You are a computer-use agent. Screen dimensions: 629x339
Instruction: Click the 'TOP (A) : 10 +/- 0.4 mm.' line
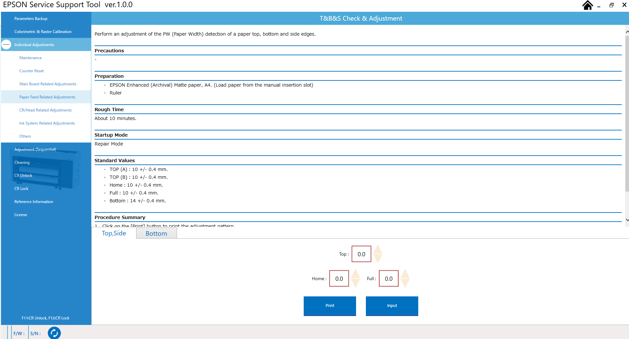138,169
